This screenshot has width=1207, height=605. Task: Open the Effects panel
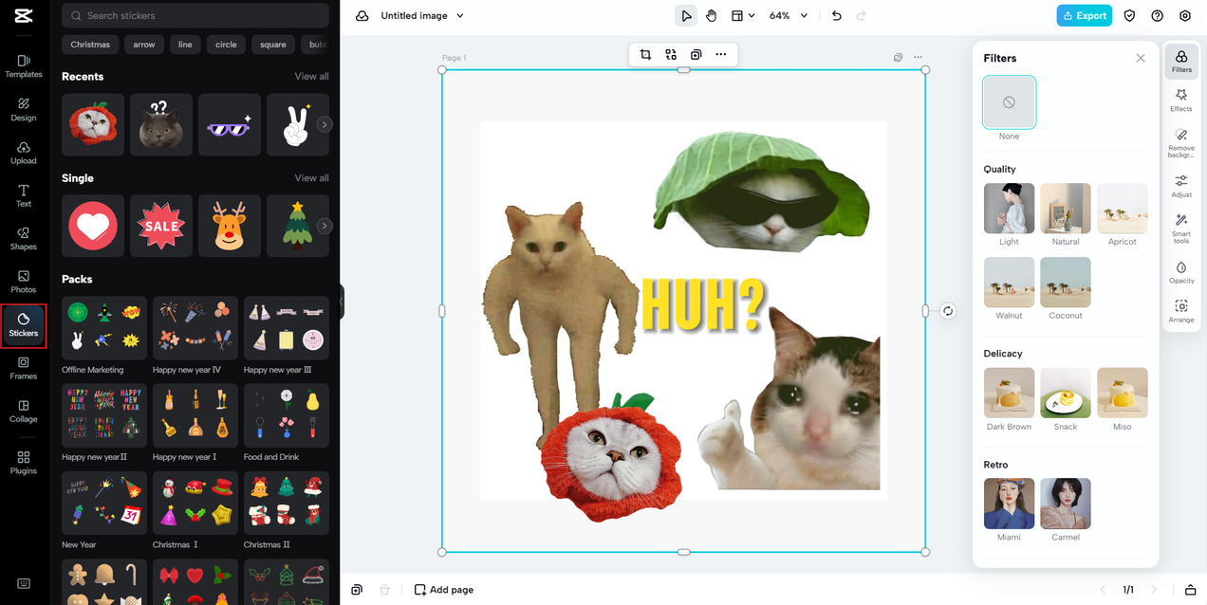coord(1181,101)
